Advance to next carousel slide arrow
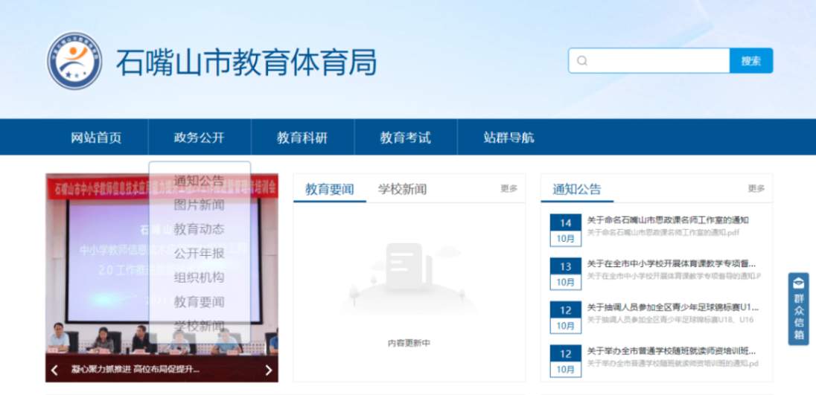The image size is (816, 395). [x=269, y=370]
